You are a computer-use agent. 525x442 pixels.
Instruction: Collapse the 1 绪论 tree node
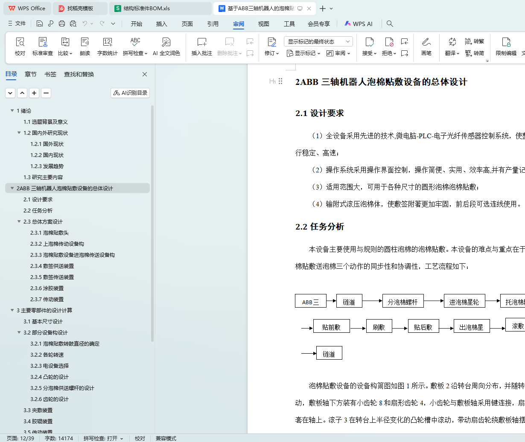(12, 110)
